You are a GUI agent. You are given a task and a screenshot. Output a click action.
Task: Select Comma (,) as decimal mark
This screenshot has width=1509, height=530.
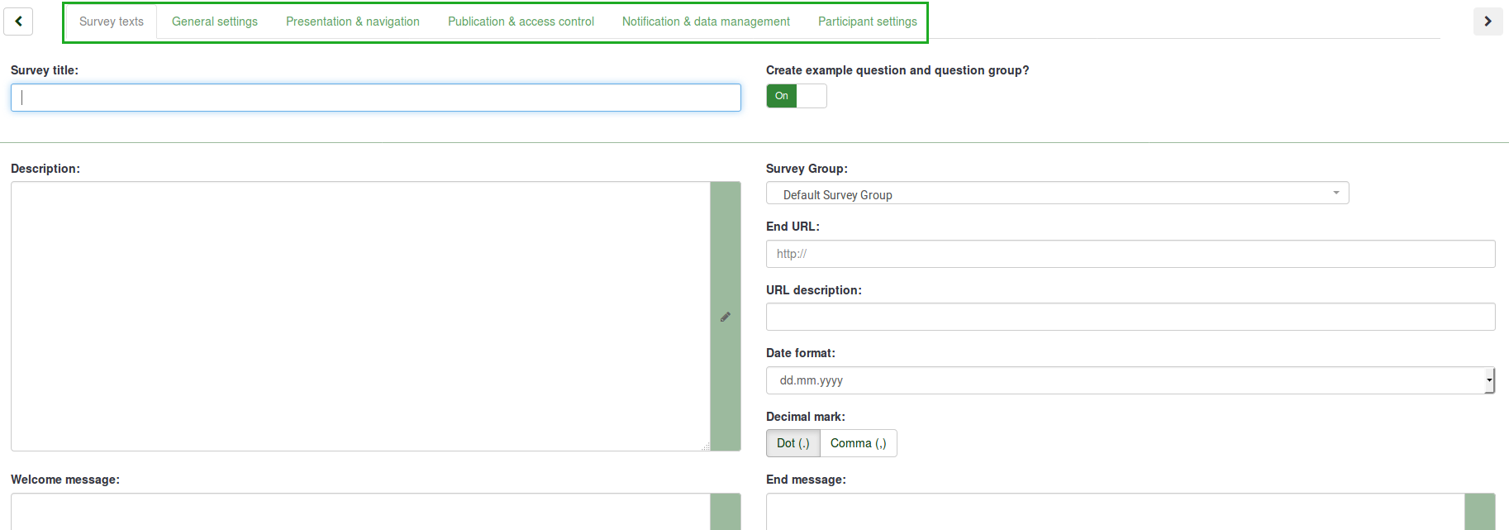(858, 443)
